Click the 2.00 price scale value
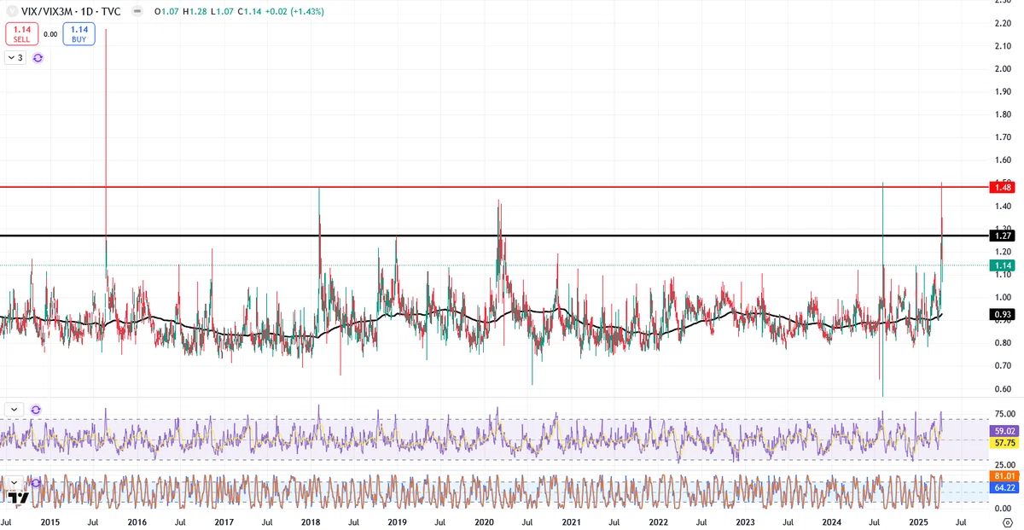The image size is (1024, 530). click(x=1003, y=69)
